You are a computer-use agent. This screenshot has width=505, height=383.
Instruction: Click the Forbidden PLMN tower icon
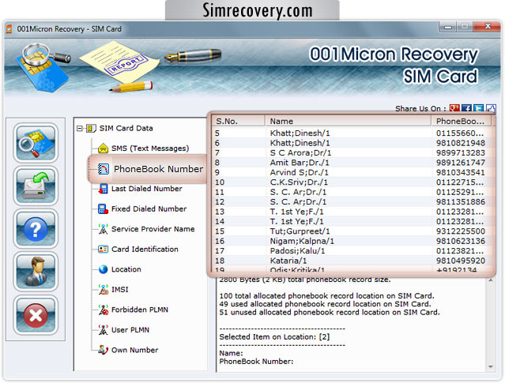click(x=103, y=310)
